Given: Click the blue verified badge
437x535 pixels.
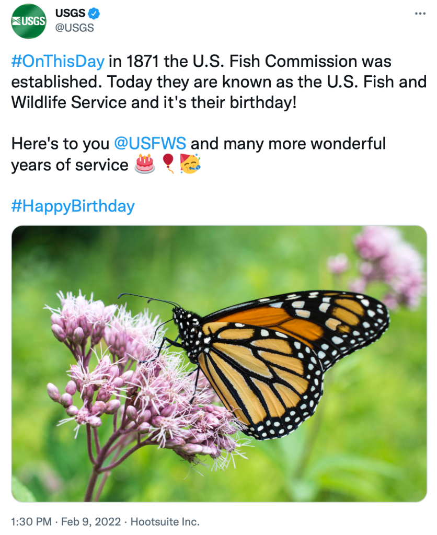Looking at the screenshot, I should (x=94, y=13).
